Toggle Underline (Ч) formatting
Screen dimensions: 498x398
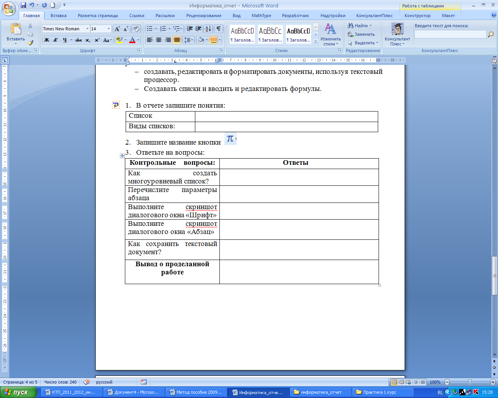click(x=65, y=40)
